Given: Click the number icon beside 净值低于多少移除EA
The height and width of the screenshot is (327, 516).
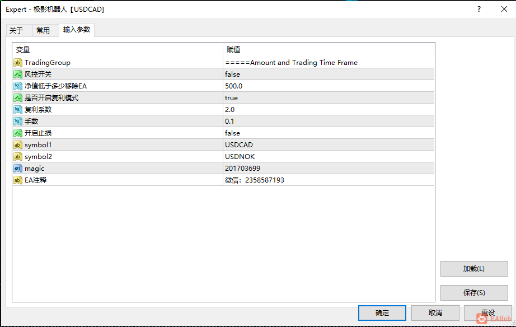Looking at the screenshot, I should pyautogui.click(x=17, y=86).
